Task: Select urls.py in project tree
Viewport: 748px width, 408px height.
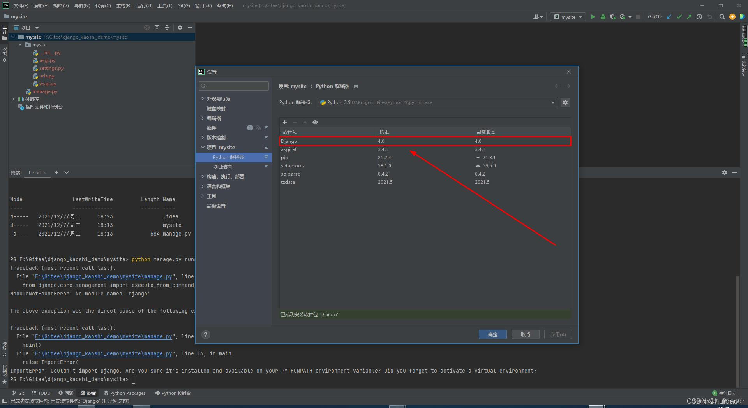Action: [46, 76]
